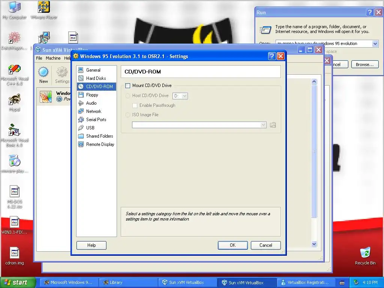Open the Mypal raccoon desktop icon

click(x=15, y=102)
